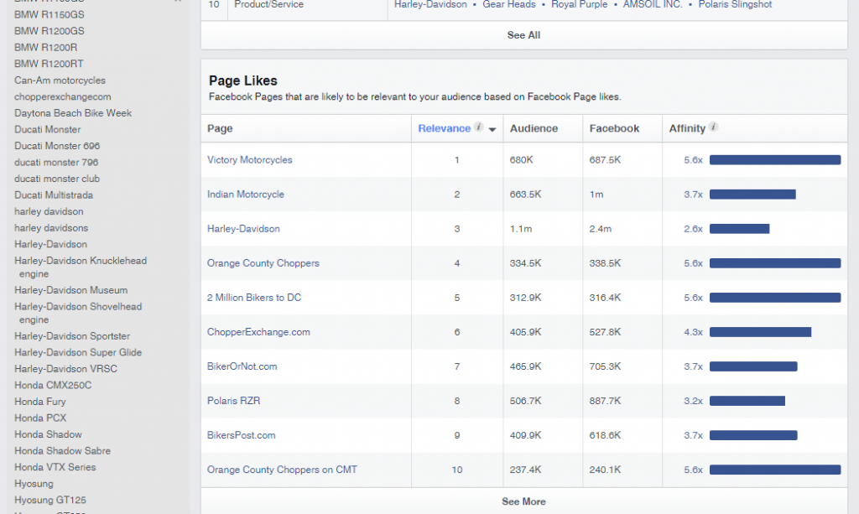This screenshot has width=859, height=514.
Task: Open the 2 Million Bikers to DC link
Action: pos(254,298)
